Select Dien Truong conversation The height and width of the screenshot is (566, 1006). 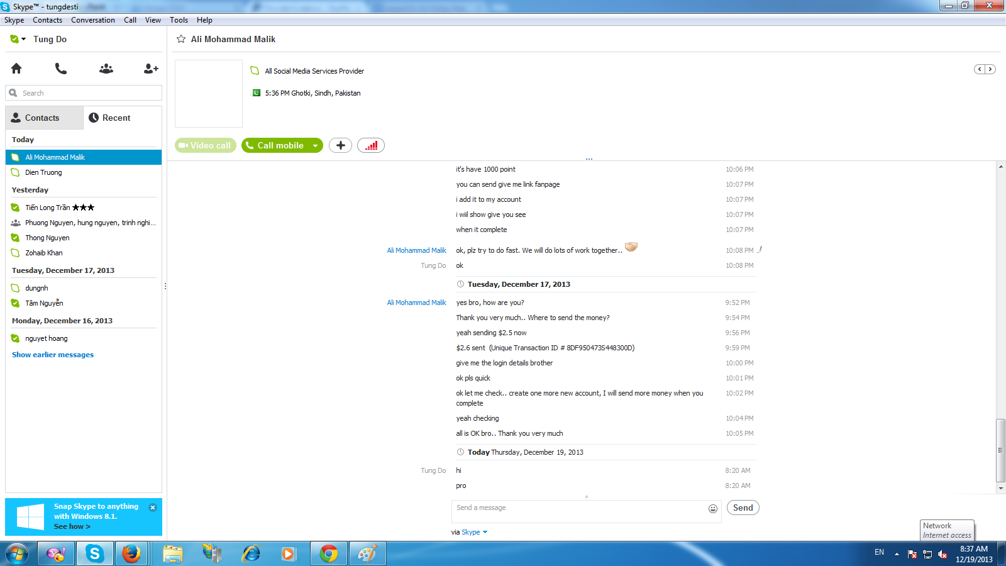point(84,172)
